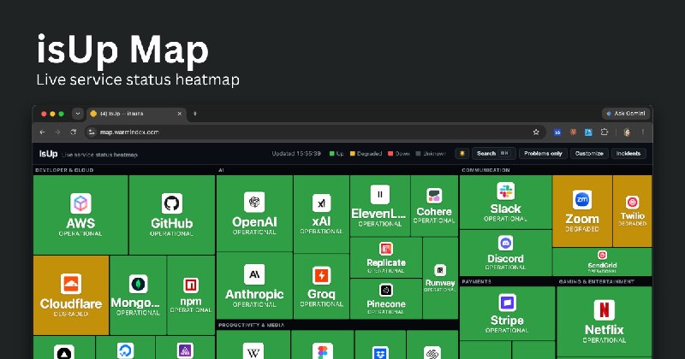
Task: Open a new browser tab
Action: pos(195,114)
